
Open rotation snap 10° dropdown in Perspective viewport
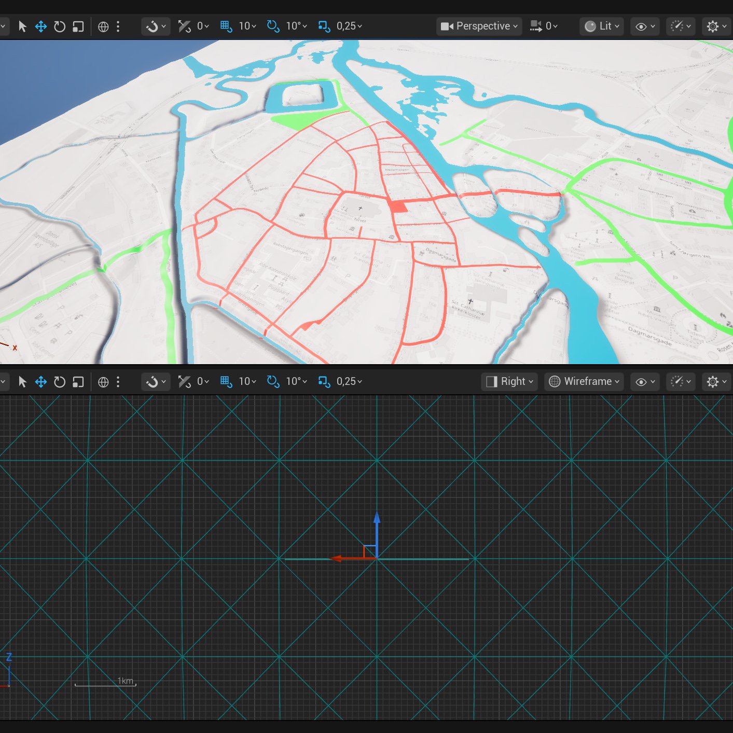[296, 26]
